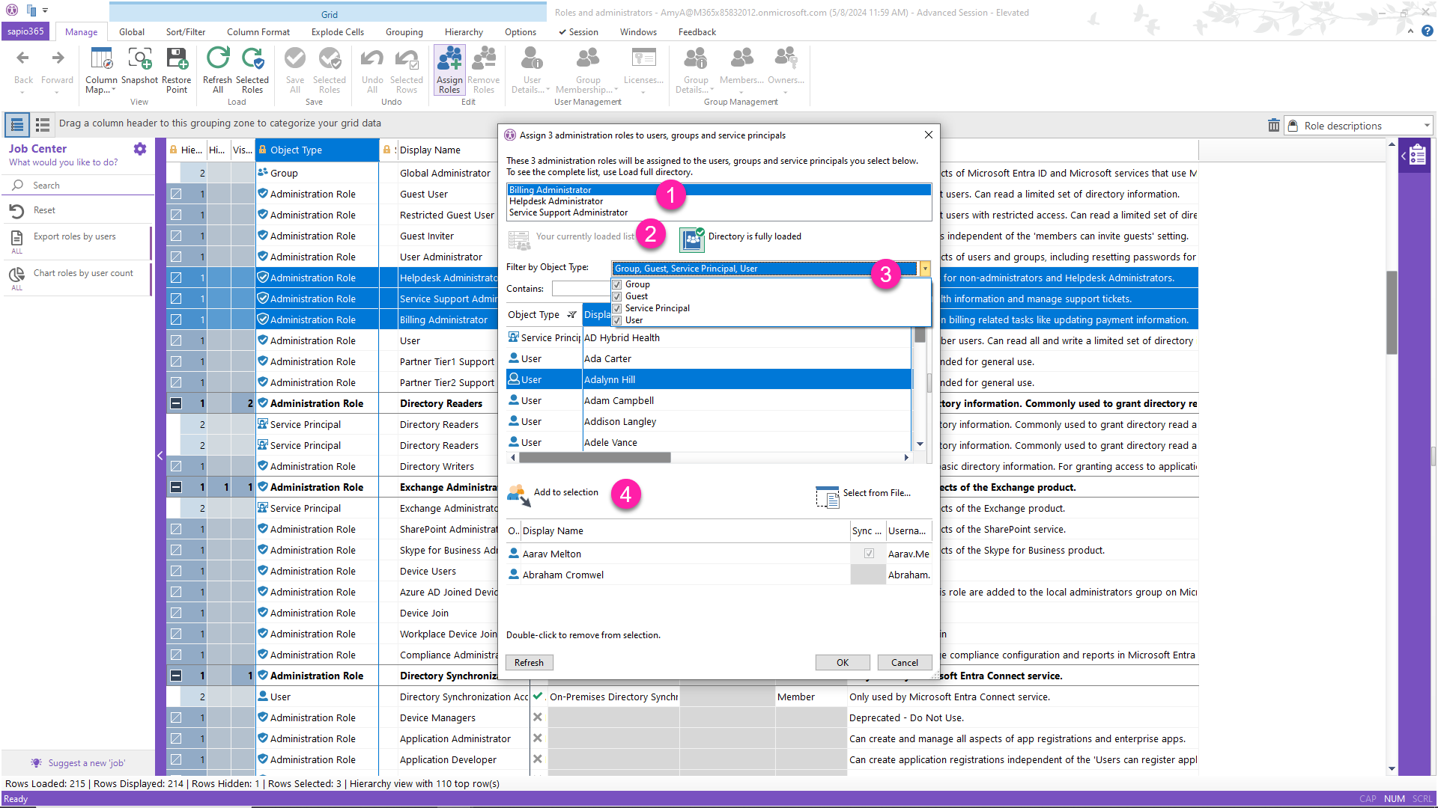Click the Add to selection icon
Viewport: 1438px width, 808px height.
point(519,495)
